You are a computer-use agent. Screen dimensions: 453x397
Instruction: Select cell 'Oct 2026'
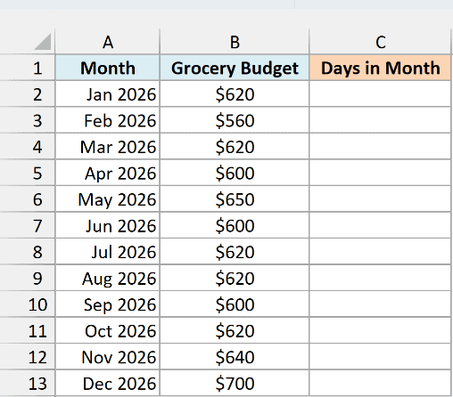[x=108, y=330]
